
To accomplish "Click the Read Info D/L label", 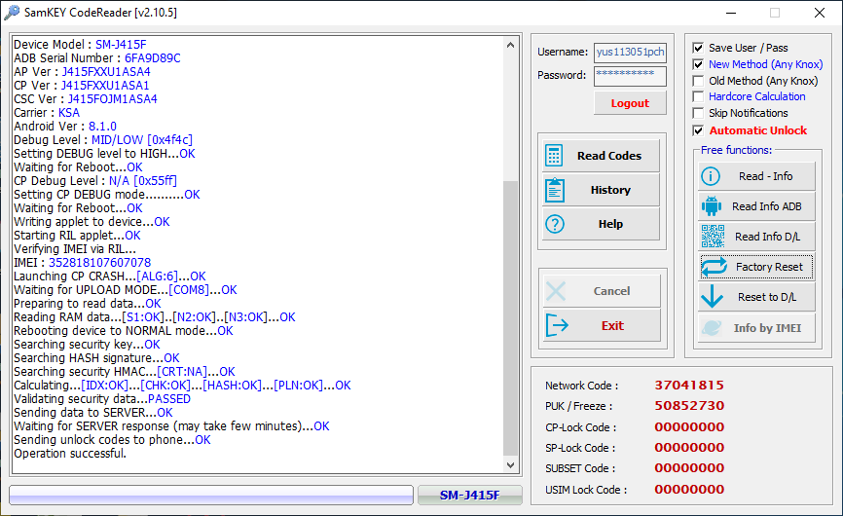I will coord(767,237).
